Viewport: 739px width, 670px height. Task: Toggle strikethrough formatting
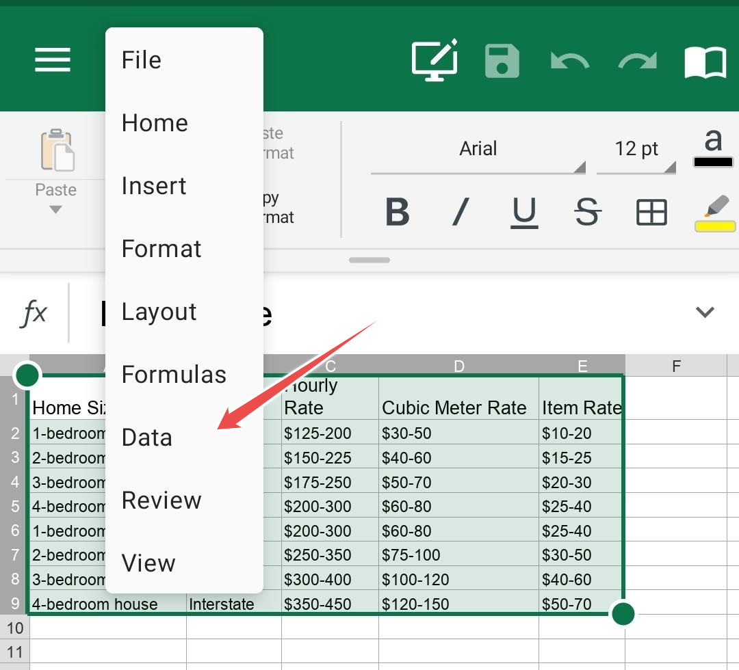(587, 213)
